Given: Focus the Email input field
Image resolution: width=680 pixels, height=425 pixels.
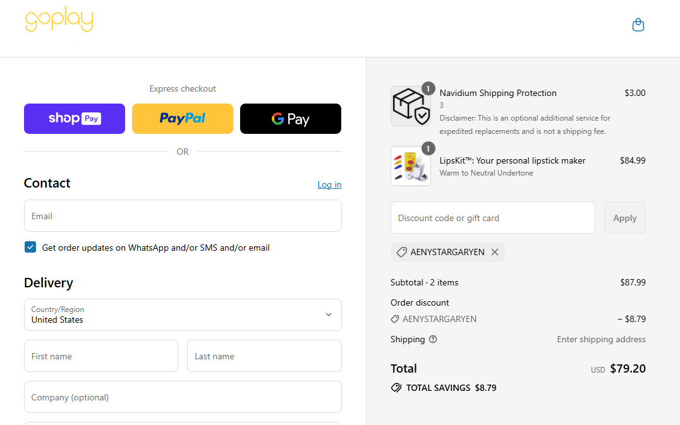Looking at the screenshot, I should coord(183,216).
